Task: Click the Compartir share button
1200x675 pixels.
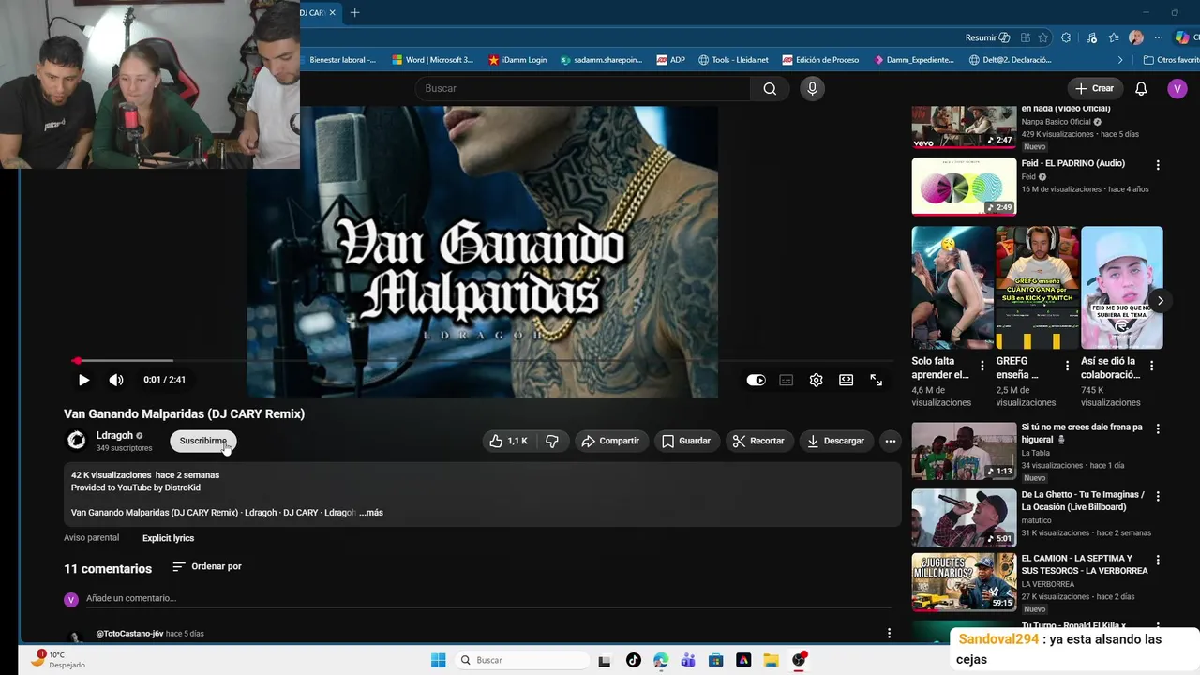Action: click(610, 441)
